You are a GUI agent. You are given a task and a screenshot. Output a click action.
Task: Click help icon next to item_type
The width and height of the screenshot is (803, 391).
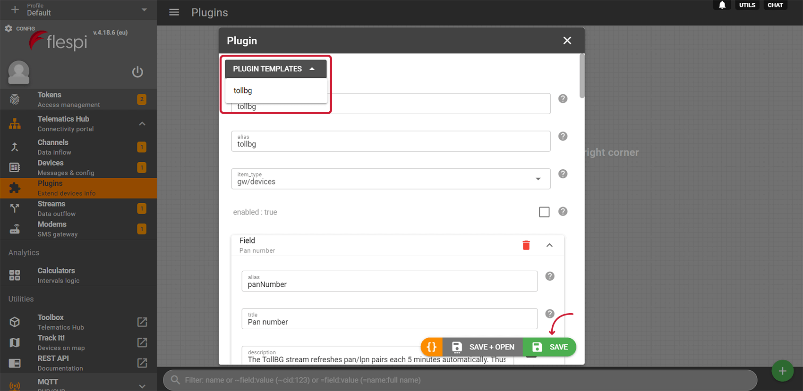coord(563,174)
